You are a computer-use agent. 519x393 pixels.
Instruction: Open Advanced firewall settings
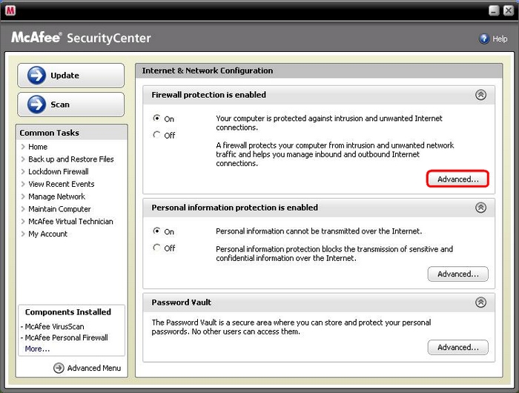pyautogui.click(x=457, y=179)
